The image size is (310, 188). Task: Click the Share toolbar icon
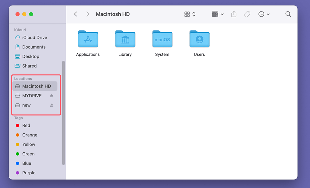point(234,14)
